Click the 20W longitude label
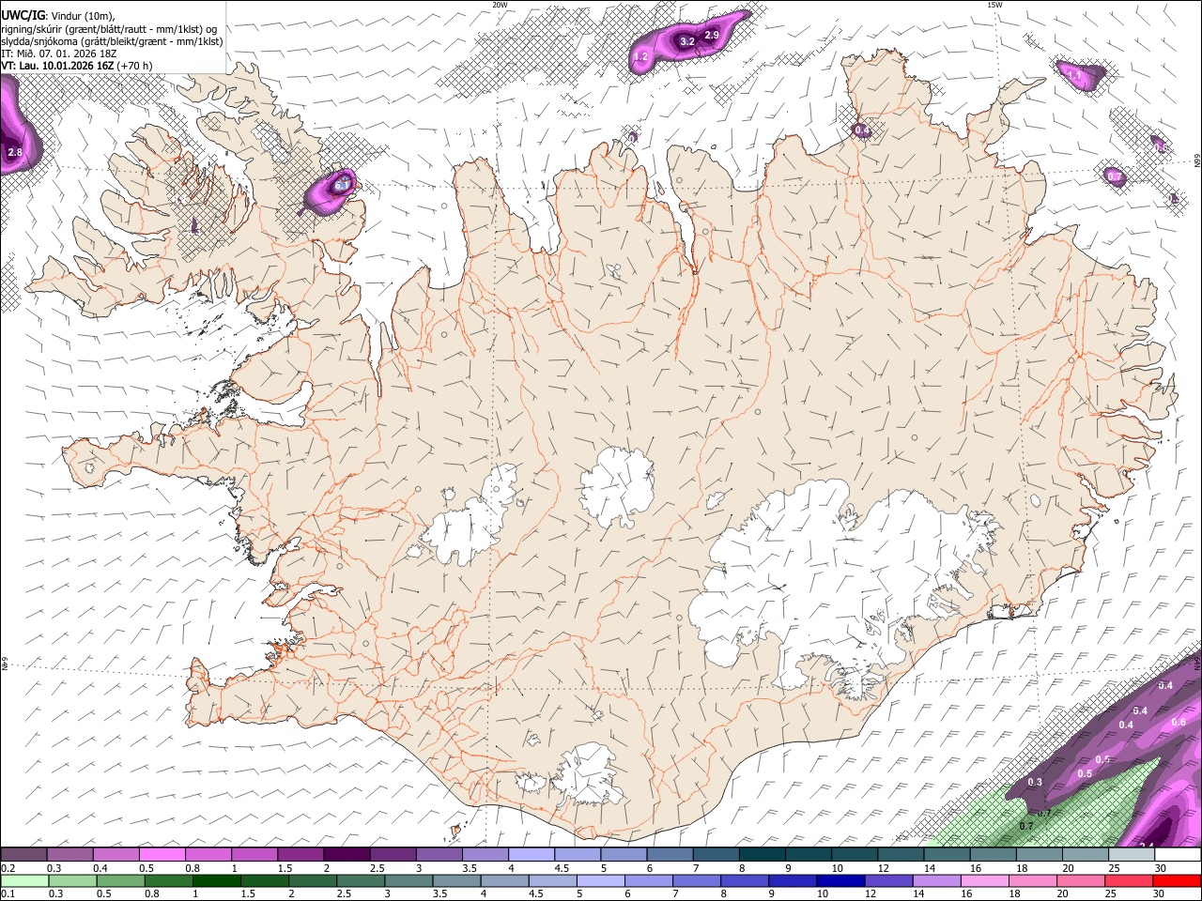 (x=500, y=5)
